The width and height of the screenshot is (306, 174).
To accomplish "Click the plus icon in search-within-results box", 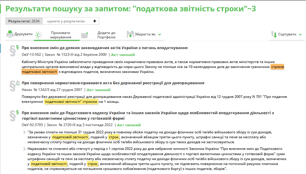I will pos(95,21).
